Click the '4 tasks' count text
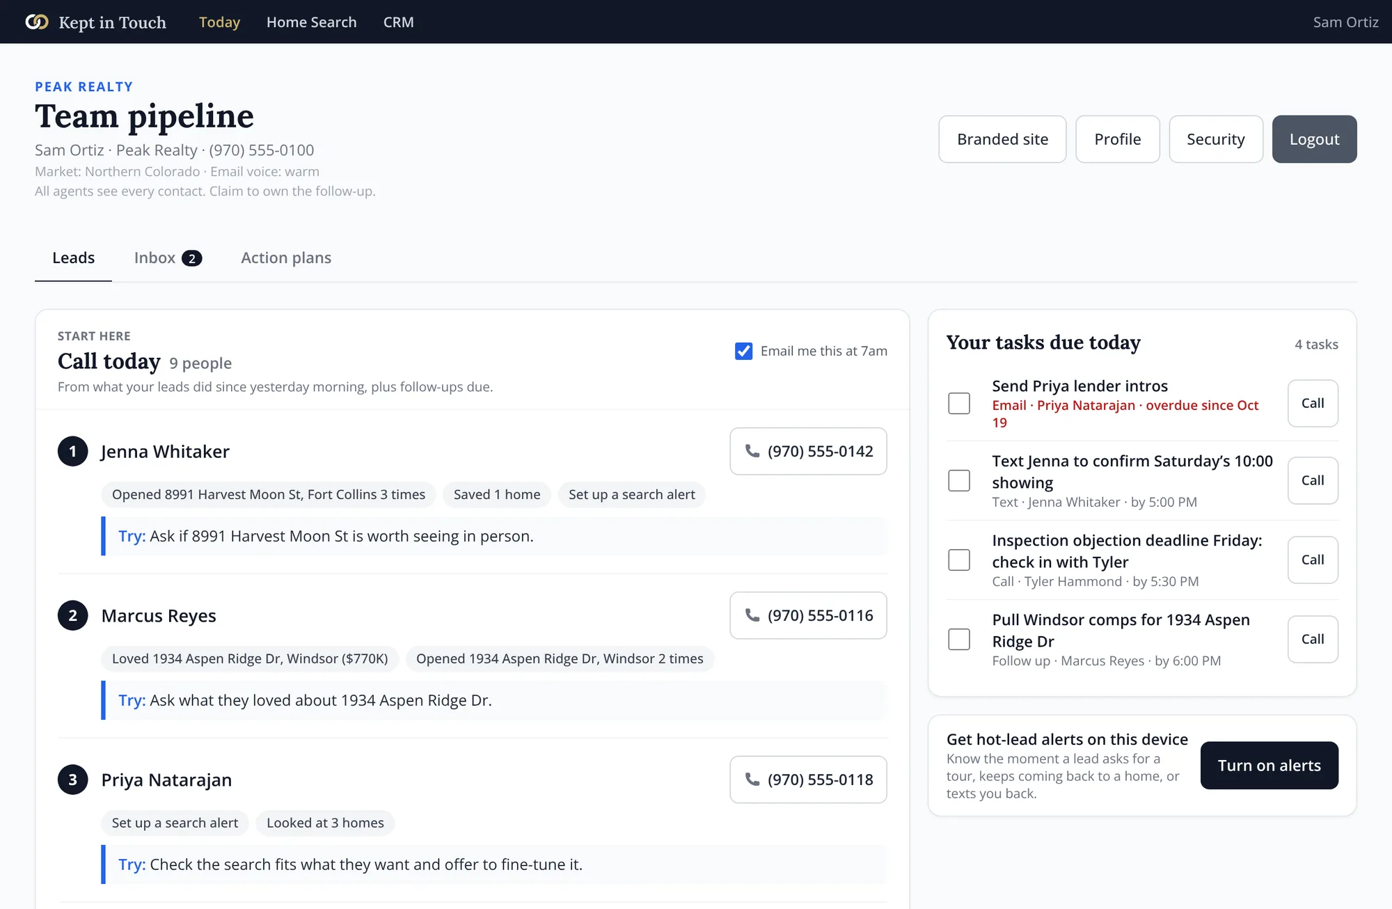Screen dimensions: 1392x909 (x=1316, y=345)
